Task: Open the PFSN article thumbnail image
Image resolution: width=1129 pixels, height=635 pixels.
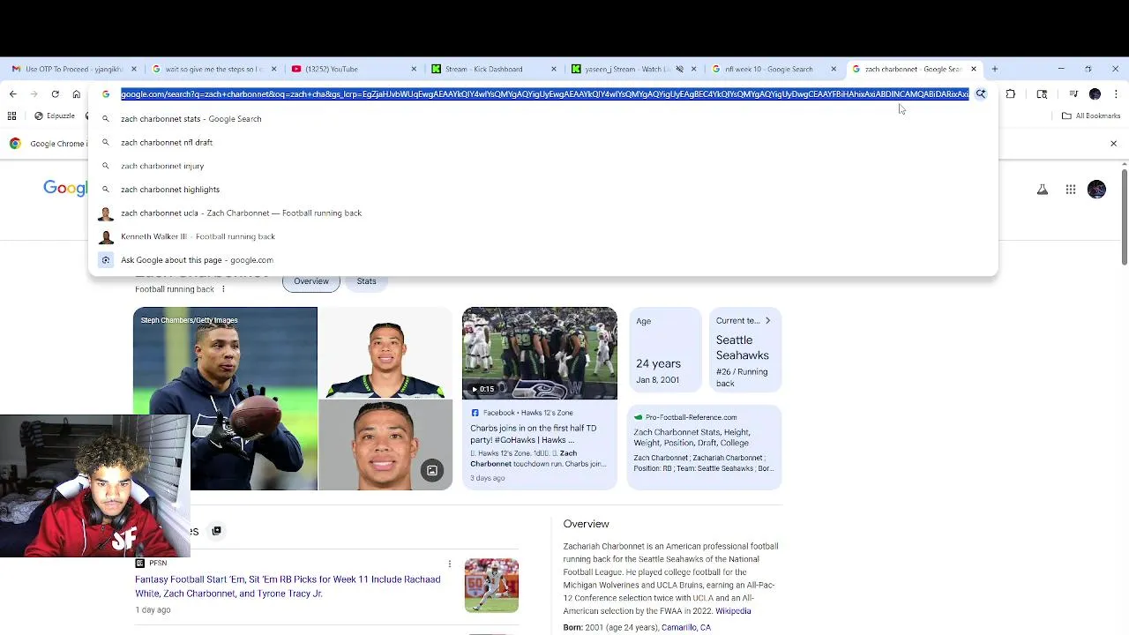Action: [491, 585]
